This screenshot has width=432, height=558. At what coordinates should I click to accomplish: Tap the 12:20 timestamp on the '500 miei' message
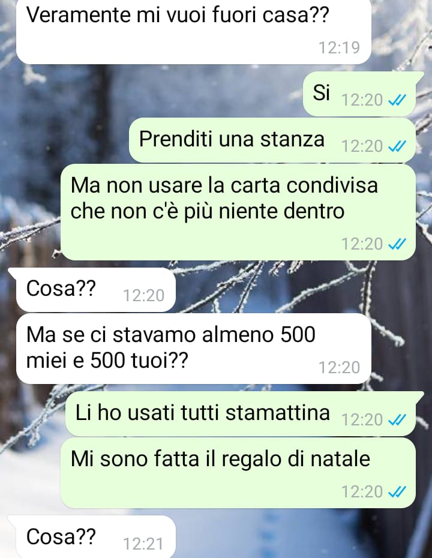pyautogui.click(x=339, y=368)
